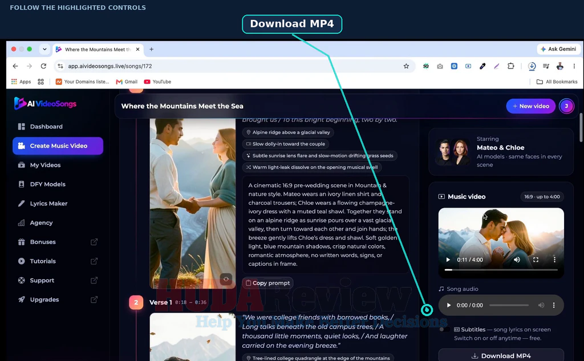Open Gmail bookmark

click(127, 82)
